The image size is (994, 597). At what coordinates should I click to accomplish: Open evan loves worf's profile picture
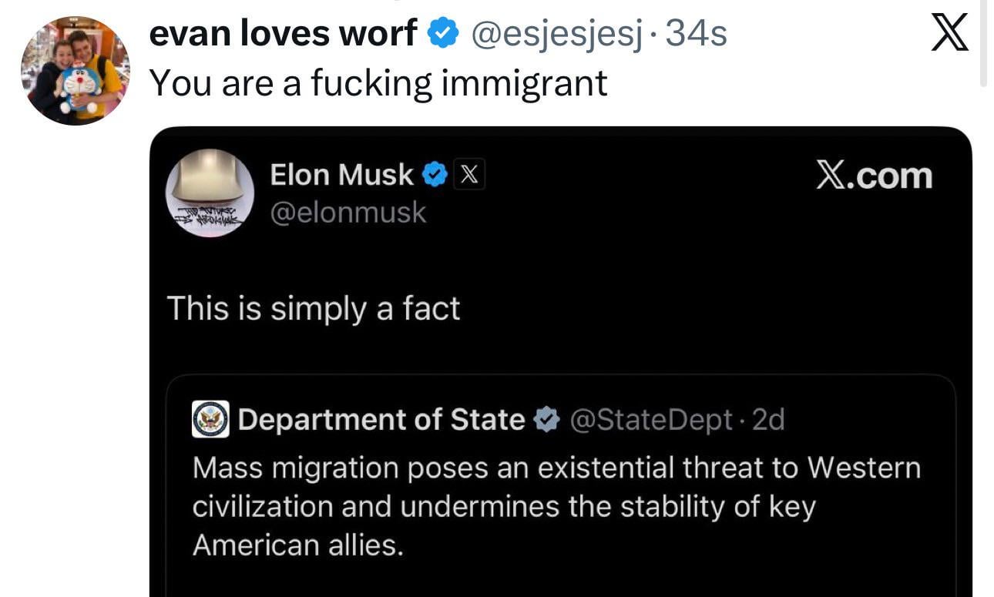pos(76,70)
